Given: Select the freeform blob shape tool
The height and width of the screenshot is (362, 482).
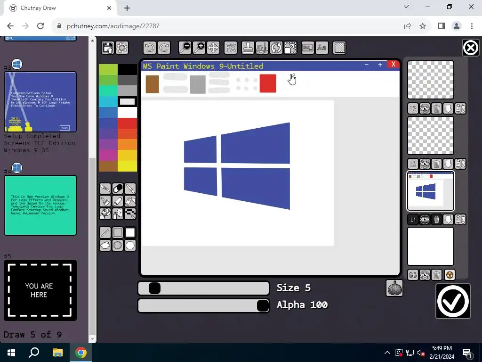Looking at the screenshot, I should coord(105,245).
